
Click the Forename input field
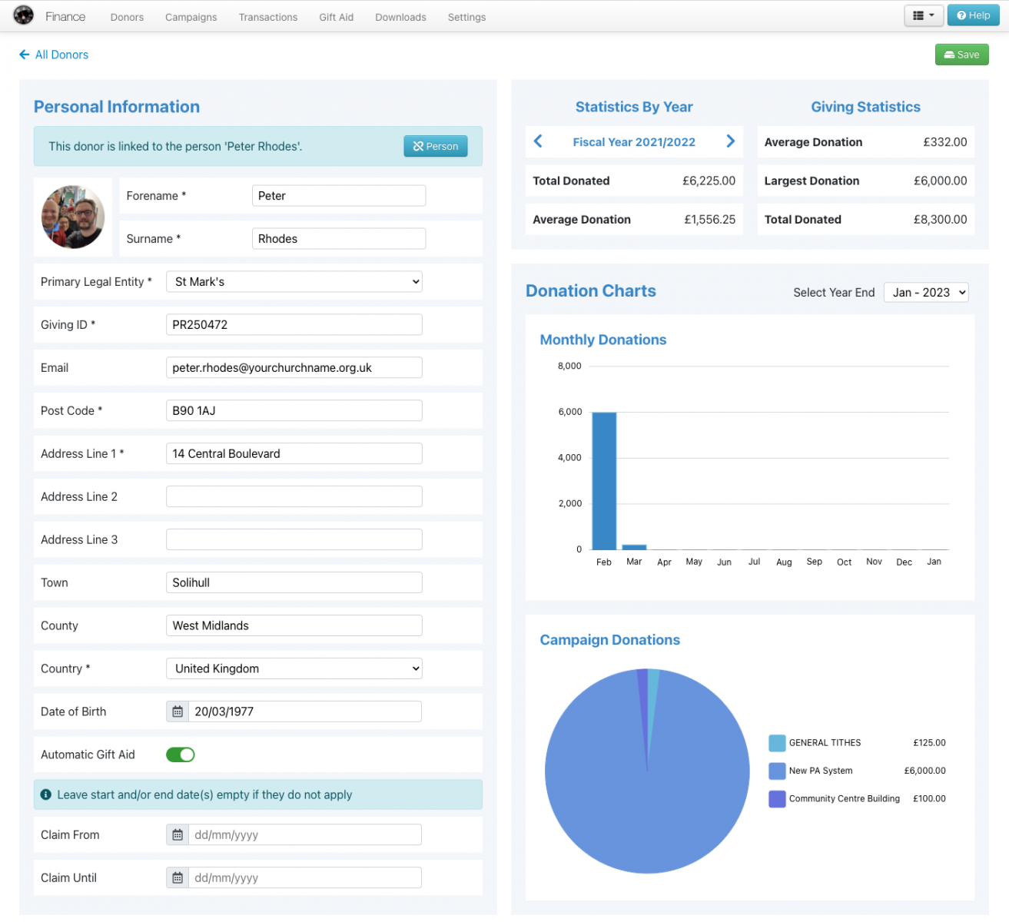(339, 195)
